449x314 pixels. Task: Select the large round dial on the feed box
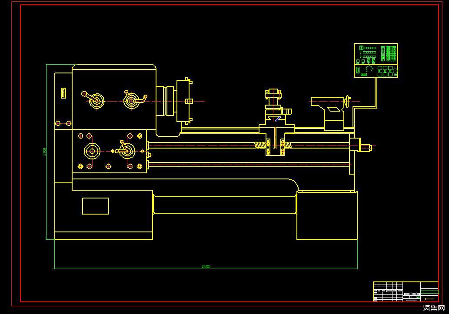coord(92,151)
